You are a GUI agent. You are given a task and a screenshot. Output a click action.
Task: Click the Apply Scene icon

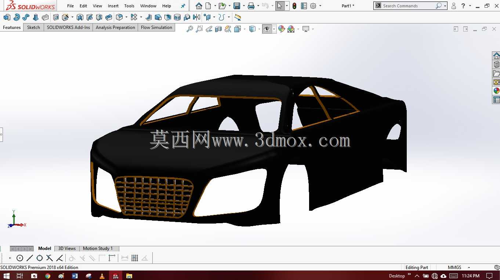point(291,29)
